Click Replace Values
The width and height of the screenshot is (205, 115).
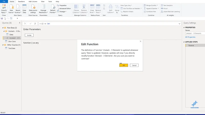point(127,11)
